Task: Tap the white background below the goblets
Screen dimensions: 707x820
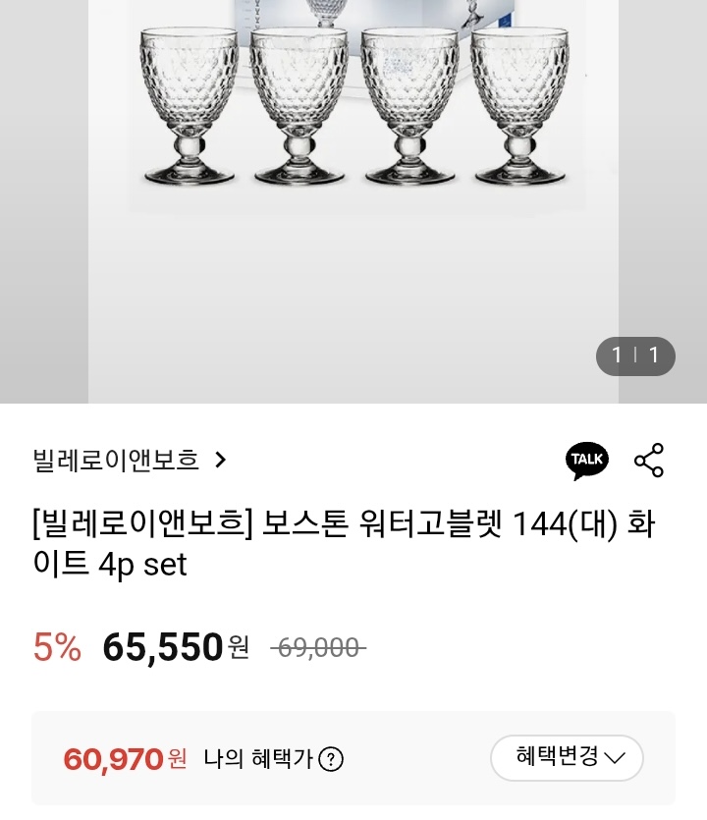Action: click(x=353, y=295)
